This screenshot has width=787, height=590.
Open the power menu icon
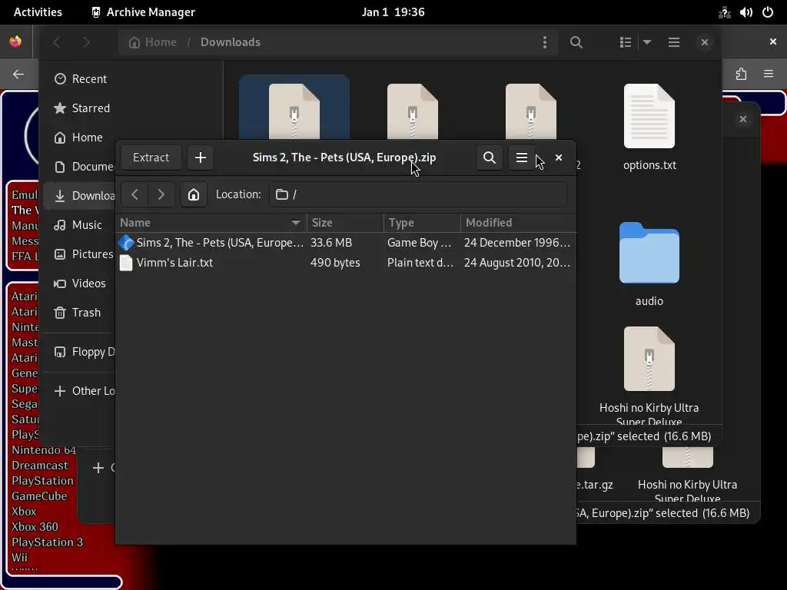768,12
